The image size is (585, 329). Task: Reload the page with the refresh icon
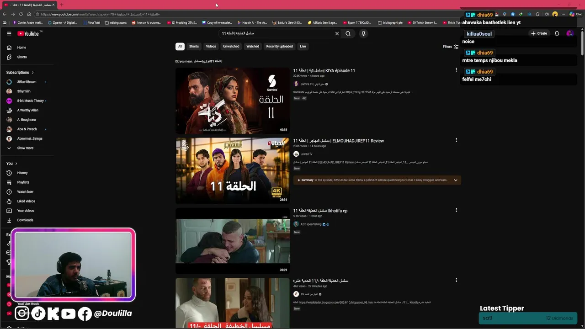(21, 14)
